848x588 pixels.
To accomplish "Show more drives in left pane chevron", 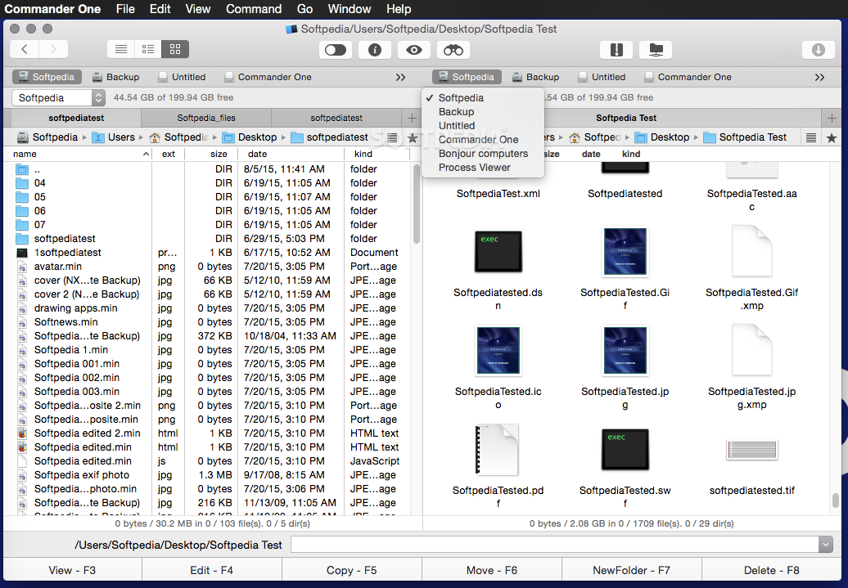I will pos(401,77).
